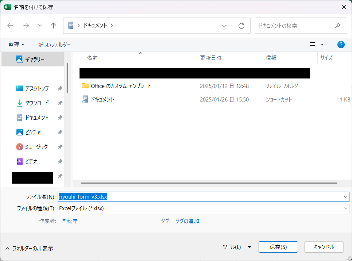Collapse folders with Hide Folders toggle
The width and height of the screenshot is (352, 261).
pos(29,248)
